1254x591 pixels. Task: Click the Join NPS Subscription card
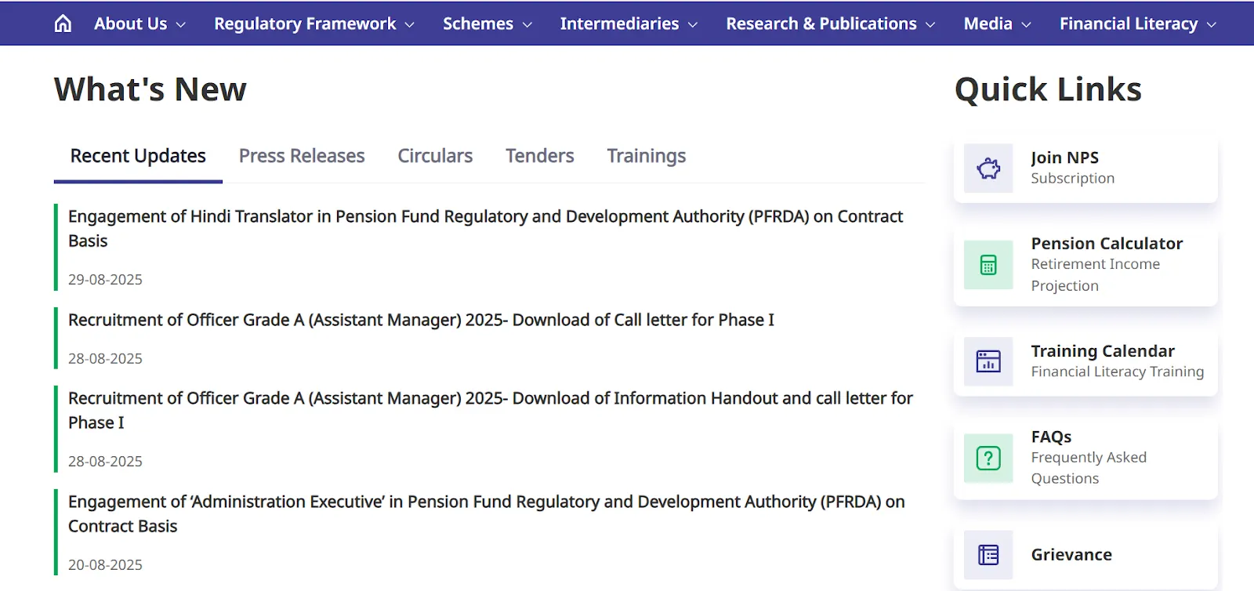(1085, 168)
